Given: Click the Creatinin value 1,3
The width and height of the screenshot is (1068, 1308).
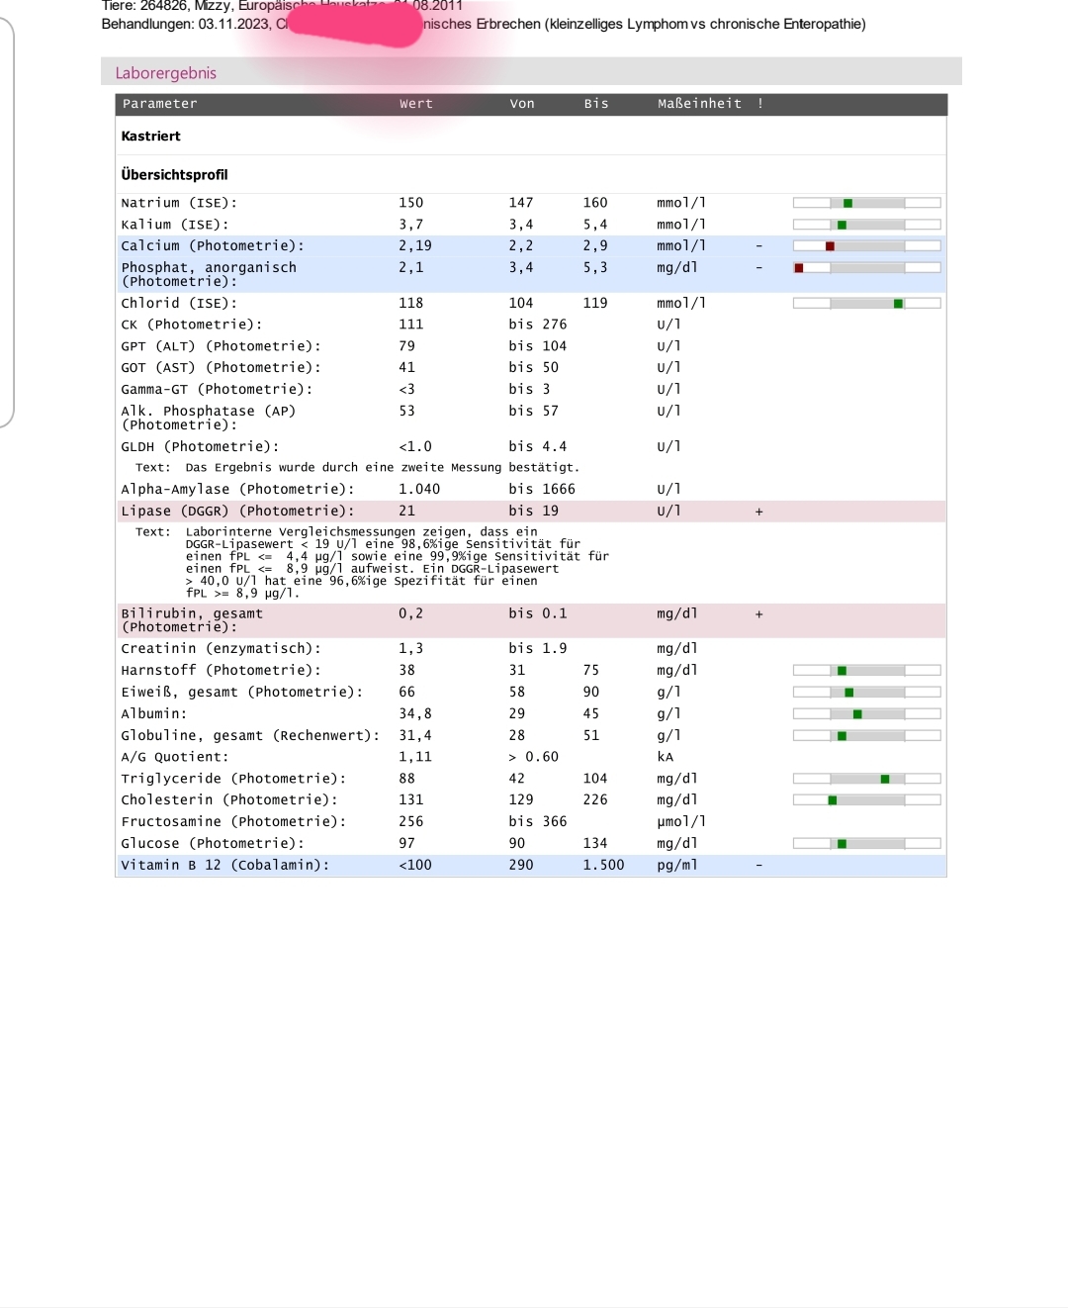Looking at the screenshot, I should point(410,649).
